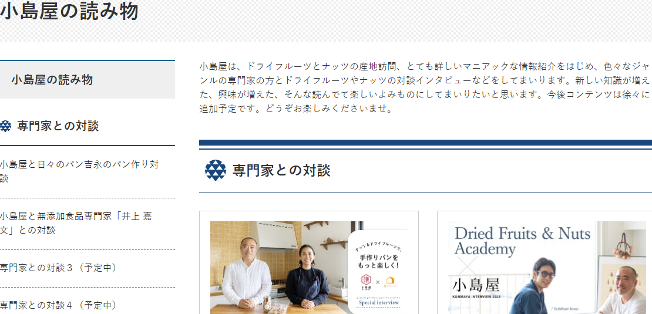Open the bread-making interview thumbnail with two people
The height and width of the screenshot is (314, 652).
coord(309,268)
